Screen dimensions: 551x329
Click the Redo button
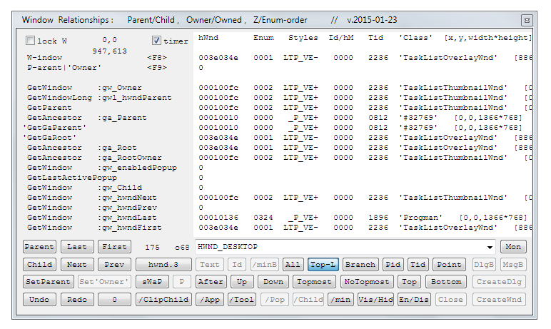coord(76,300)
